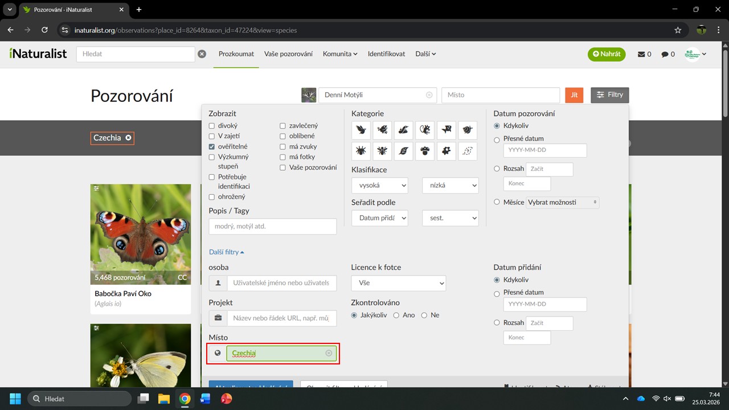Image resolution: width=729 pixels, height=410 pixels.
Task: Open the 'Licence k fotce' dropdown
Action: [x=399, y=283]
